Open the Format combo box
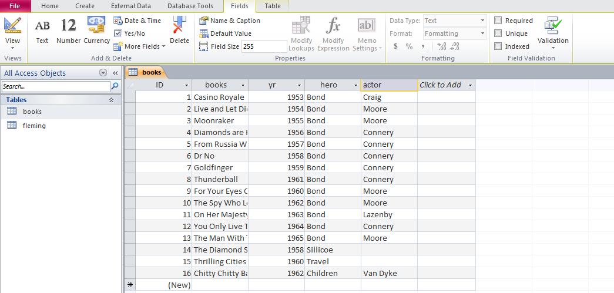 click(x=455, y=33)
